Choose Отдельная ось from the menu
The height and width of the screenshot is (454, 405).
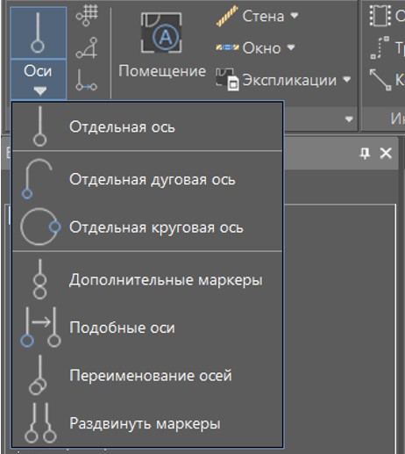(147, 126)
